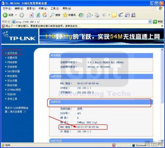Click the Back arrow icon
This screenshot has width=165, height=148.
pyautogui.click(x=5, y=15)
